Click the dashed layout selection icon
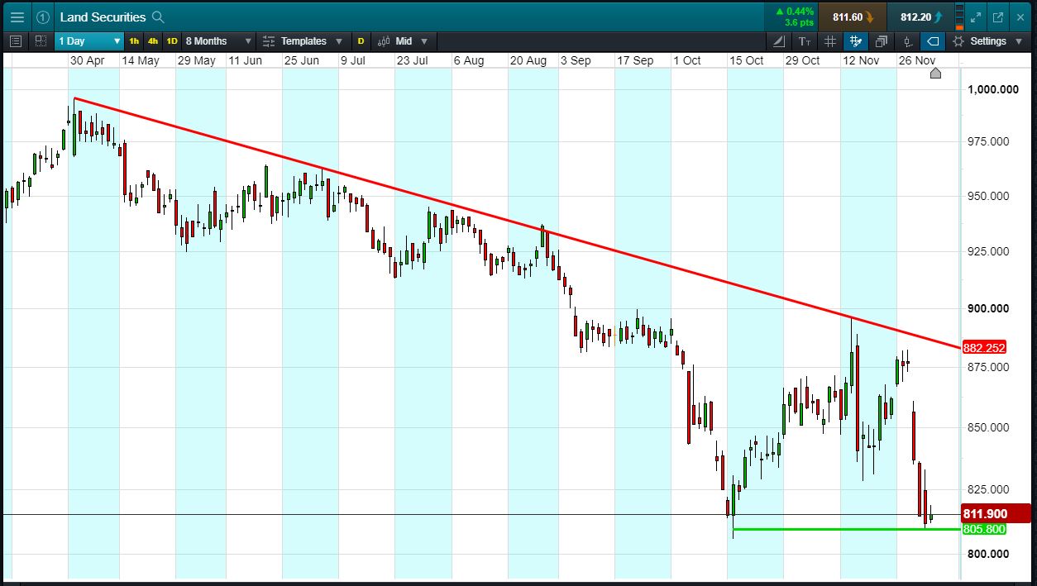The height and width of the screenshot is (586, 1037). click(41, 40)
